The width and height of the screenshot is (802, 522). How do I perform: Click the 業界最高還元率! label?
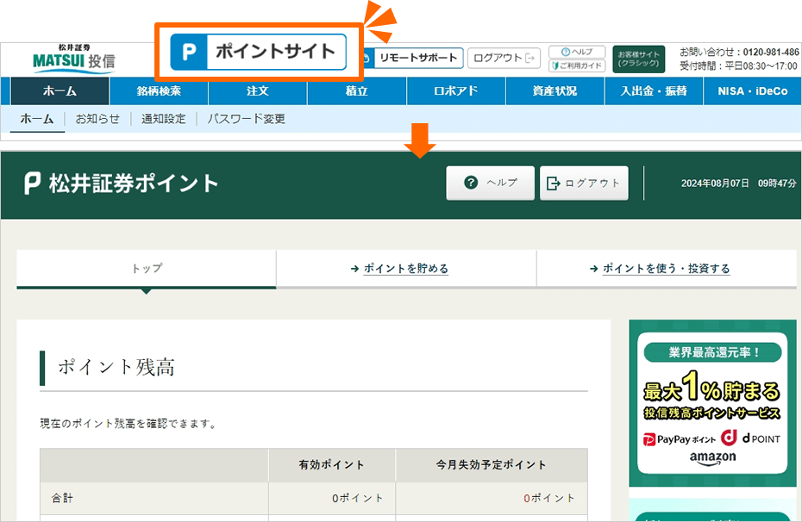click(x=712, y=352)
